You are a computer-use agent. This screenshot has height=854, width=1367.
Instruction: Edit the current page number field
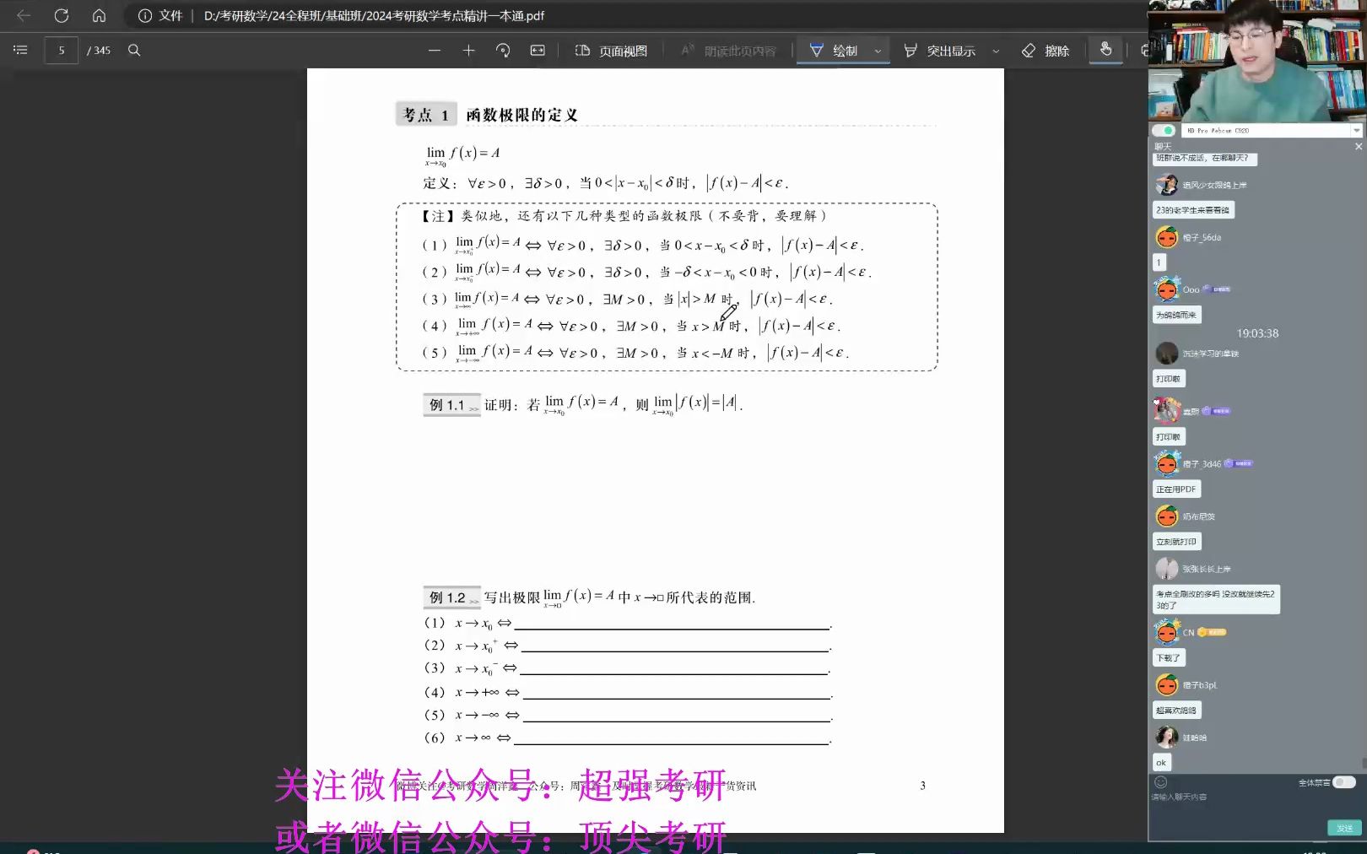(61, 51)
